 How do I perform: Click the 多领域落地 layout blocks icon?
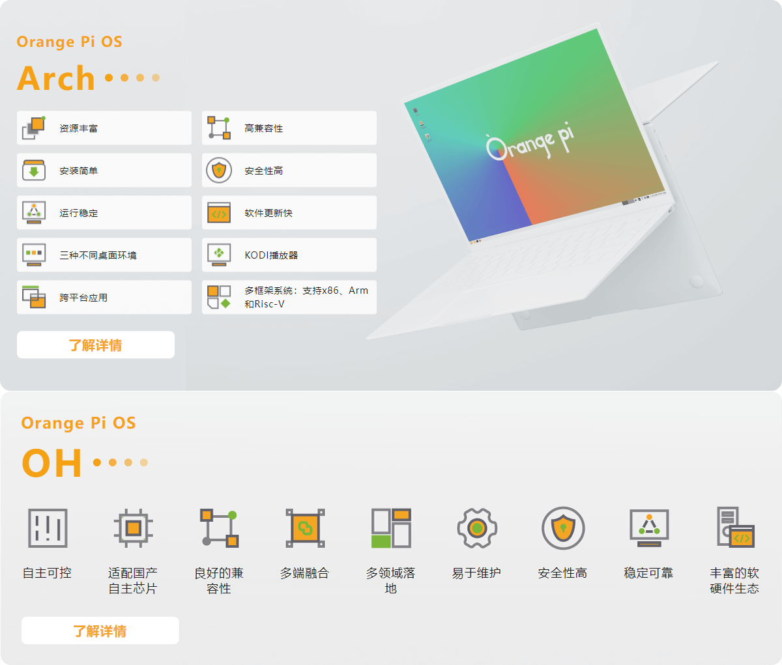(391, 528)
